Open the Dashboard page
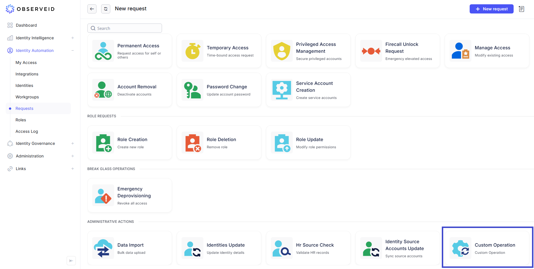Screen dimensions: 534x269 click(x=26, y=25)
